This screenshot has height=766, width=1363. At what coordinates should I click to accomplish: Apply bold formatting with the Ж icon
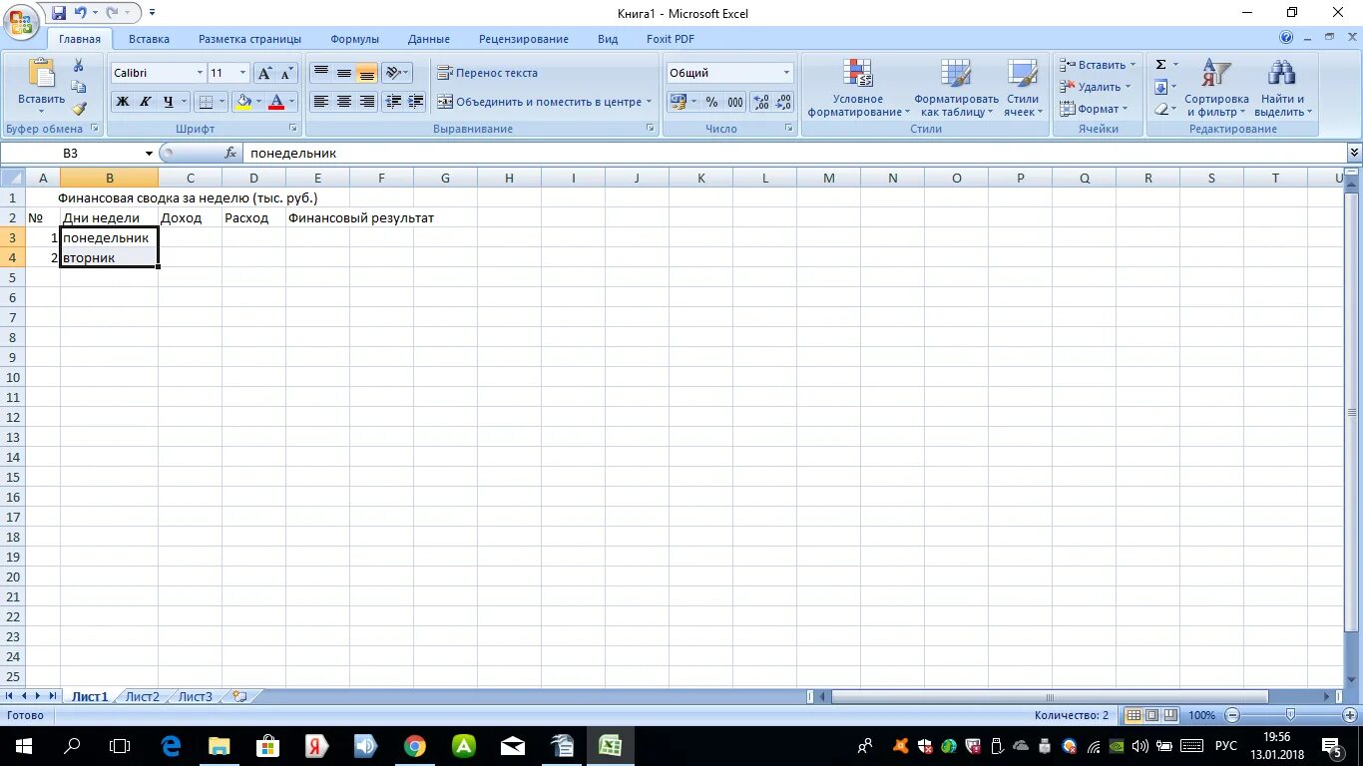coord(122,101)
